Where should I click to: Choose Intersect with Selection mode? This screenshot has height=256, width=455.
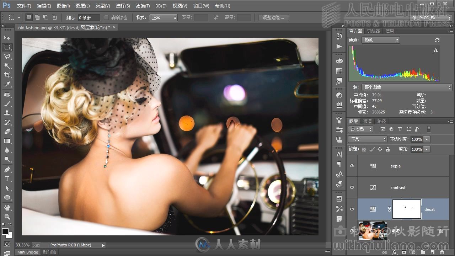(54, 17)
